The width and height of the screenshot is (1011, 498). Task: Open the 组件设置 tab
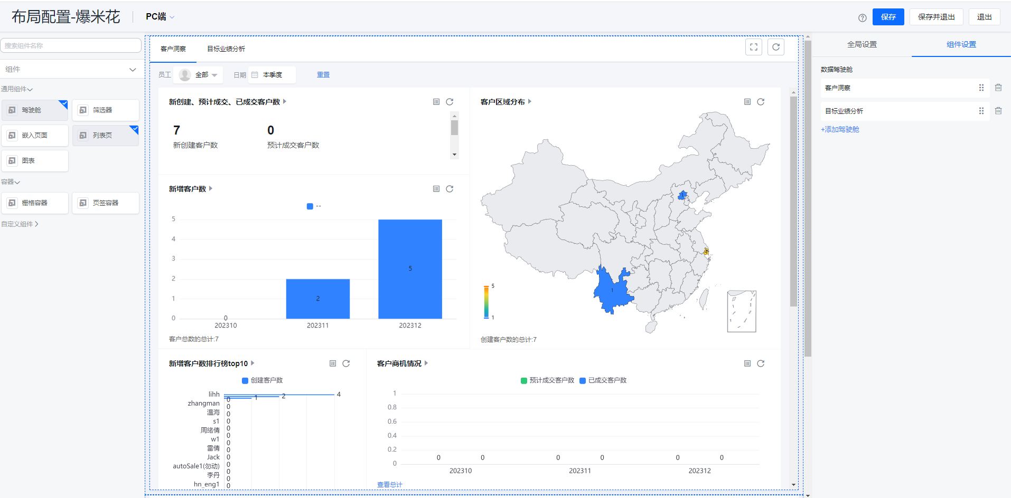(x=961, y=44)
